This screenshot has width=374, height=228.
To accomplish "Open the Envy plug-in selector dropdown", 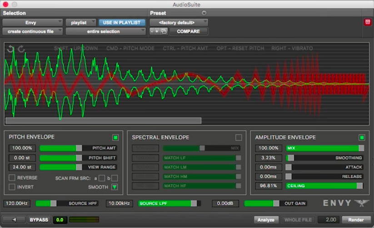I will pyautogui.click(x=32, y=22).
